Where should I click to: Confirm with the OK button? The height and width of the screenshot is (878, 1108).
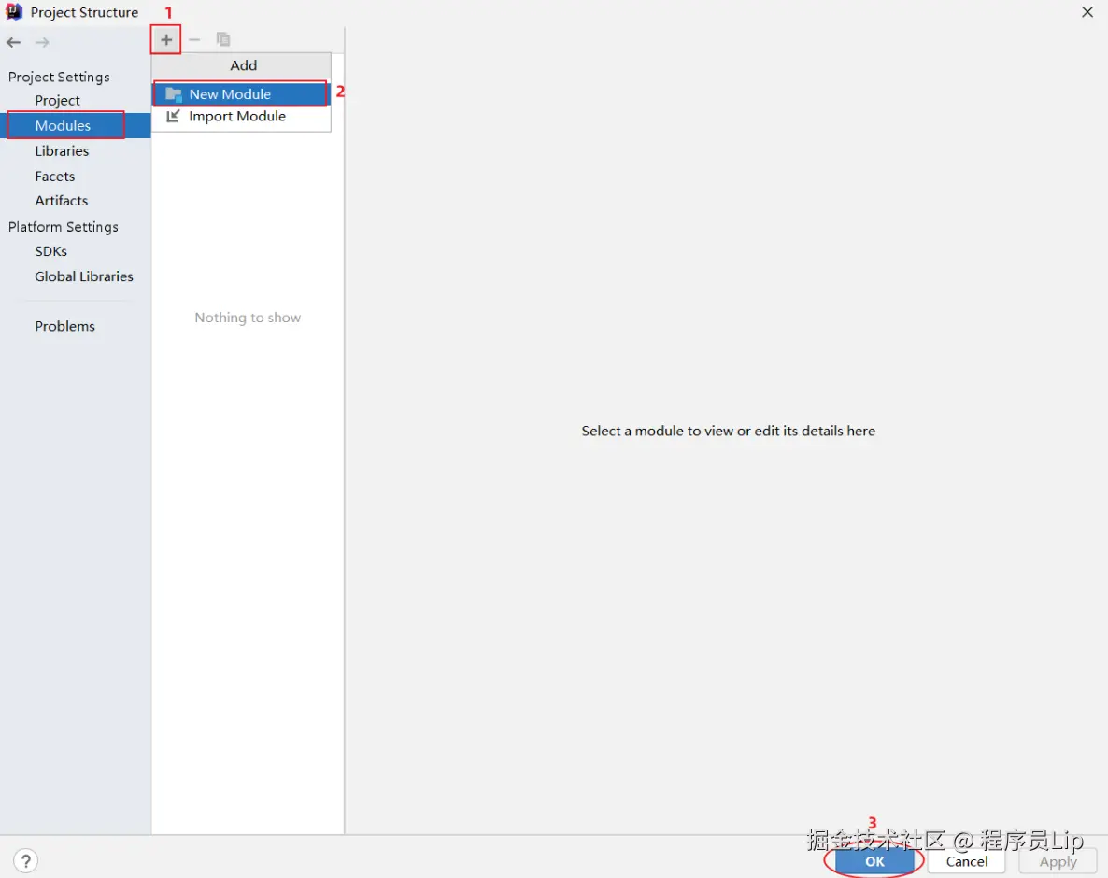pos(874,861)
